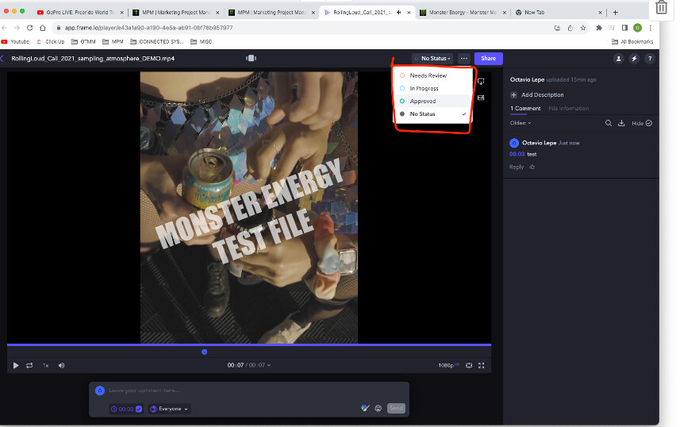Open the three-dots more options menu
Image resolution: width=680 pixels, height=427 pixels.
click(x=464, y=58)
